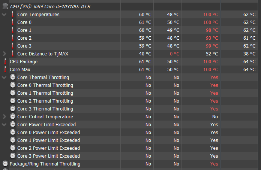261x170 pixels.
Task: Click the red Yes for Package/Ring Thermal Throttling
Action: tap(214, 164)
